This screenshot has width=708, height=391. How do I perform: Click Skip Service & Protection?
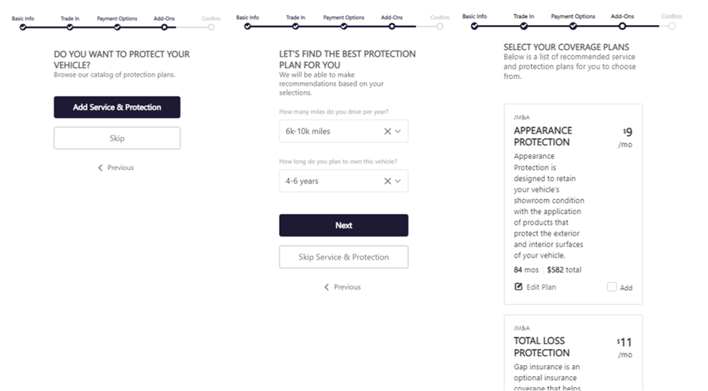[x=344, y=257]
